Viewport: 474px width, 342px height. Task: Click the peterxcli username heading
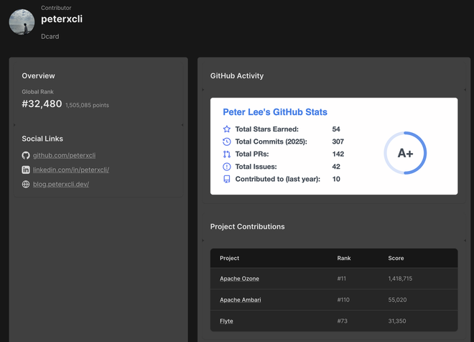[x=62, y=19]
